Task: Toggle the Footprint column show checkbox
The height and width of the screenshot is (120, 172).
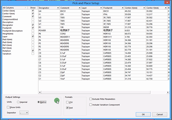Action: (33, 28)
